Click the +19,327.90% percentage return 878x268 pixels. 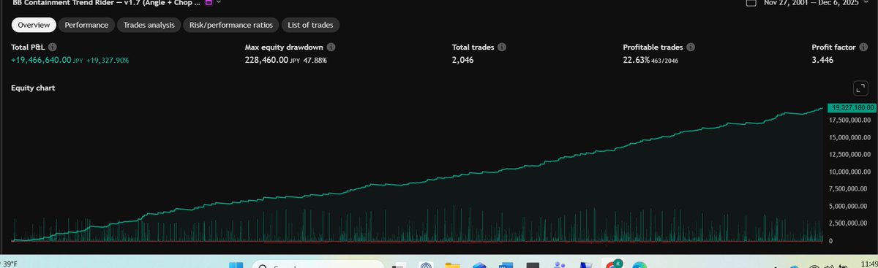point(108,60)
